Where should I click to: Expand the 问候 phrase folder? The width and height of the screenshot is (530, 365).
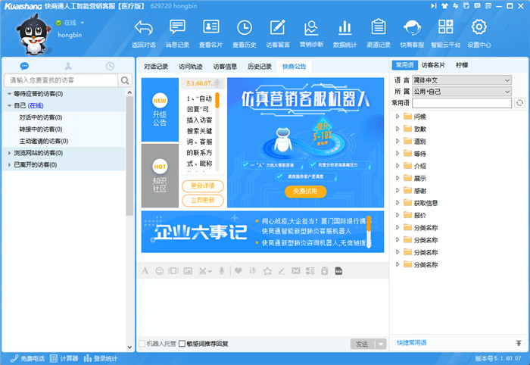click(x=397, y=117)
